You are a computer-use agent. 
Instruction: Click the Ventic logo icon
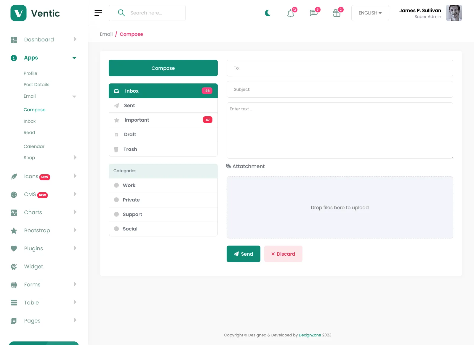click(18, 13)
